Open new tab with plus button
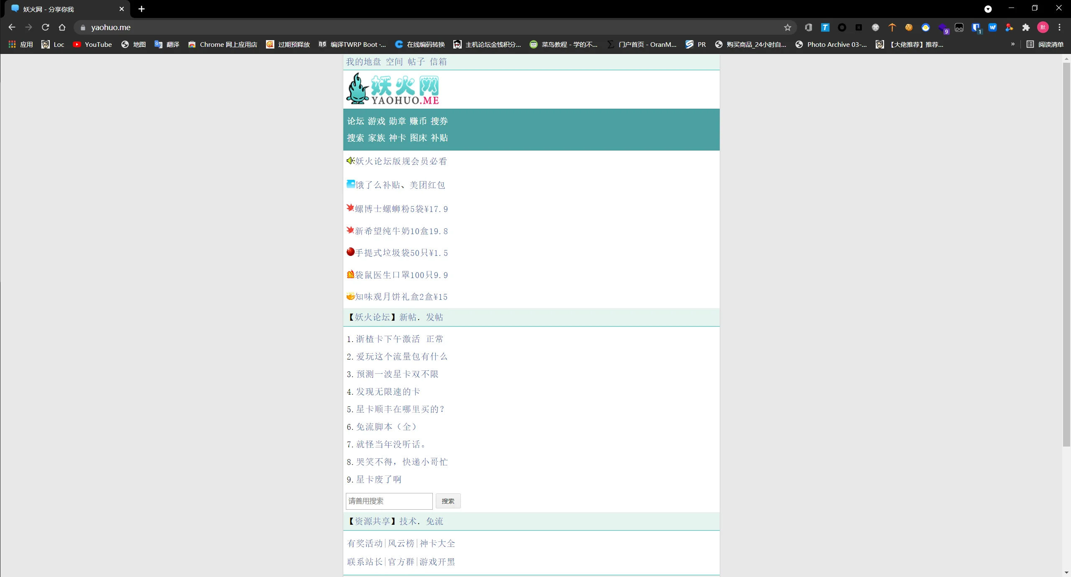 (x=141, y=9)
